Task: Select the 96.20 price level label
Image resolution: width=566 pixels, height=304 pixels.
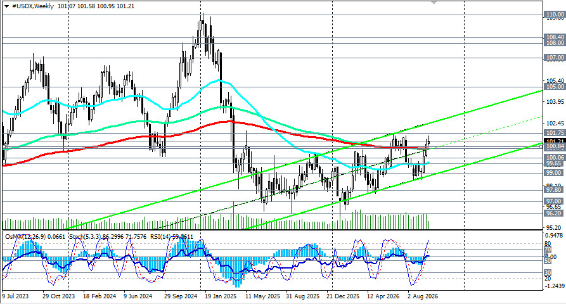Action: 555,213
